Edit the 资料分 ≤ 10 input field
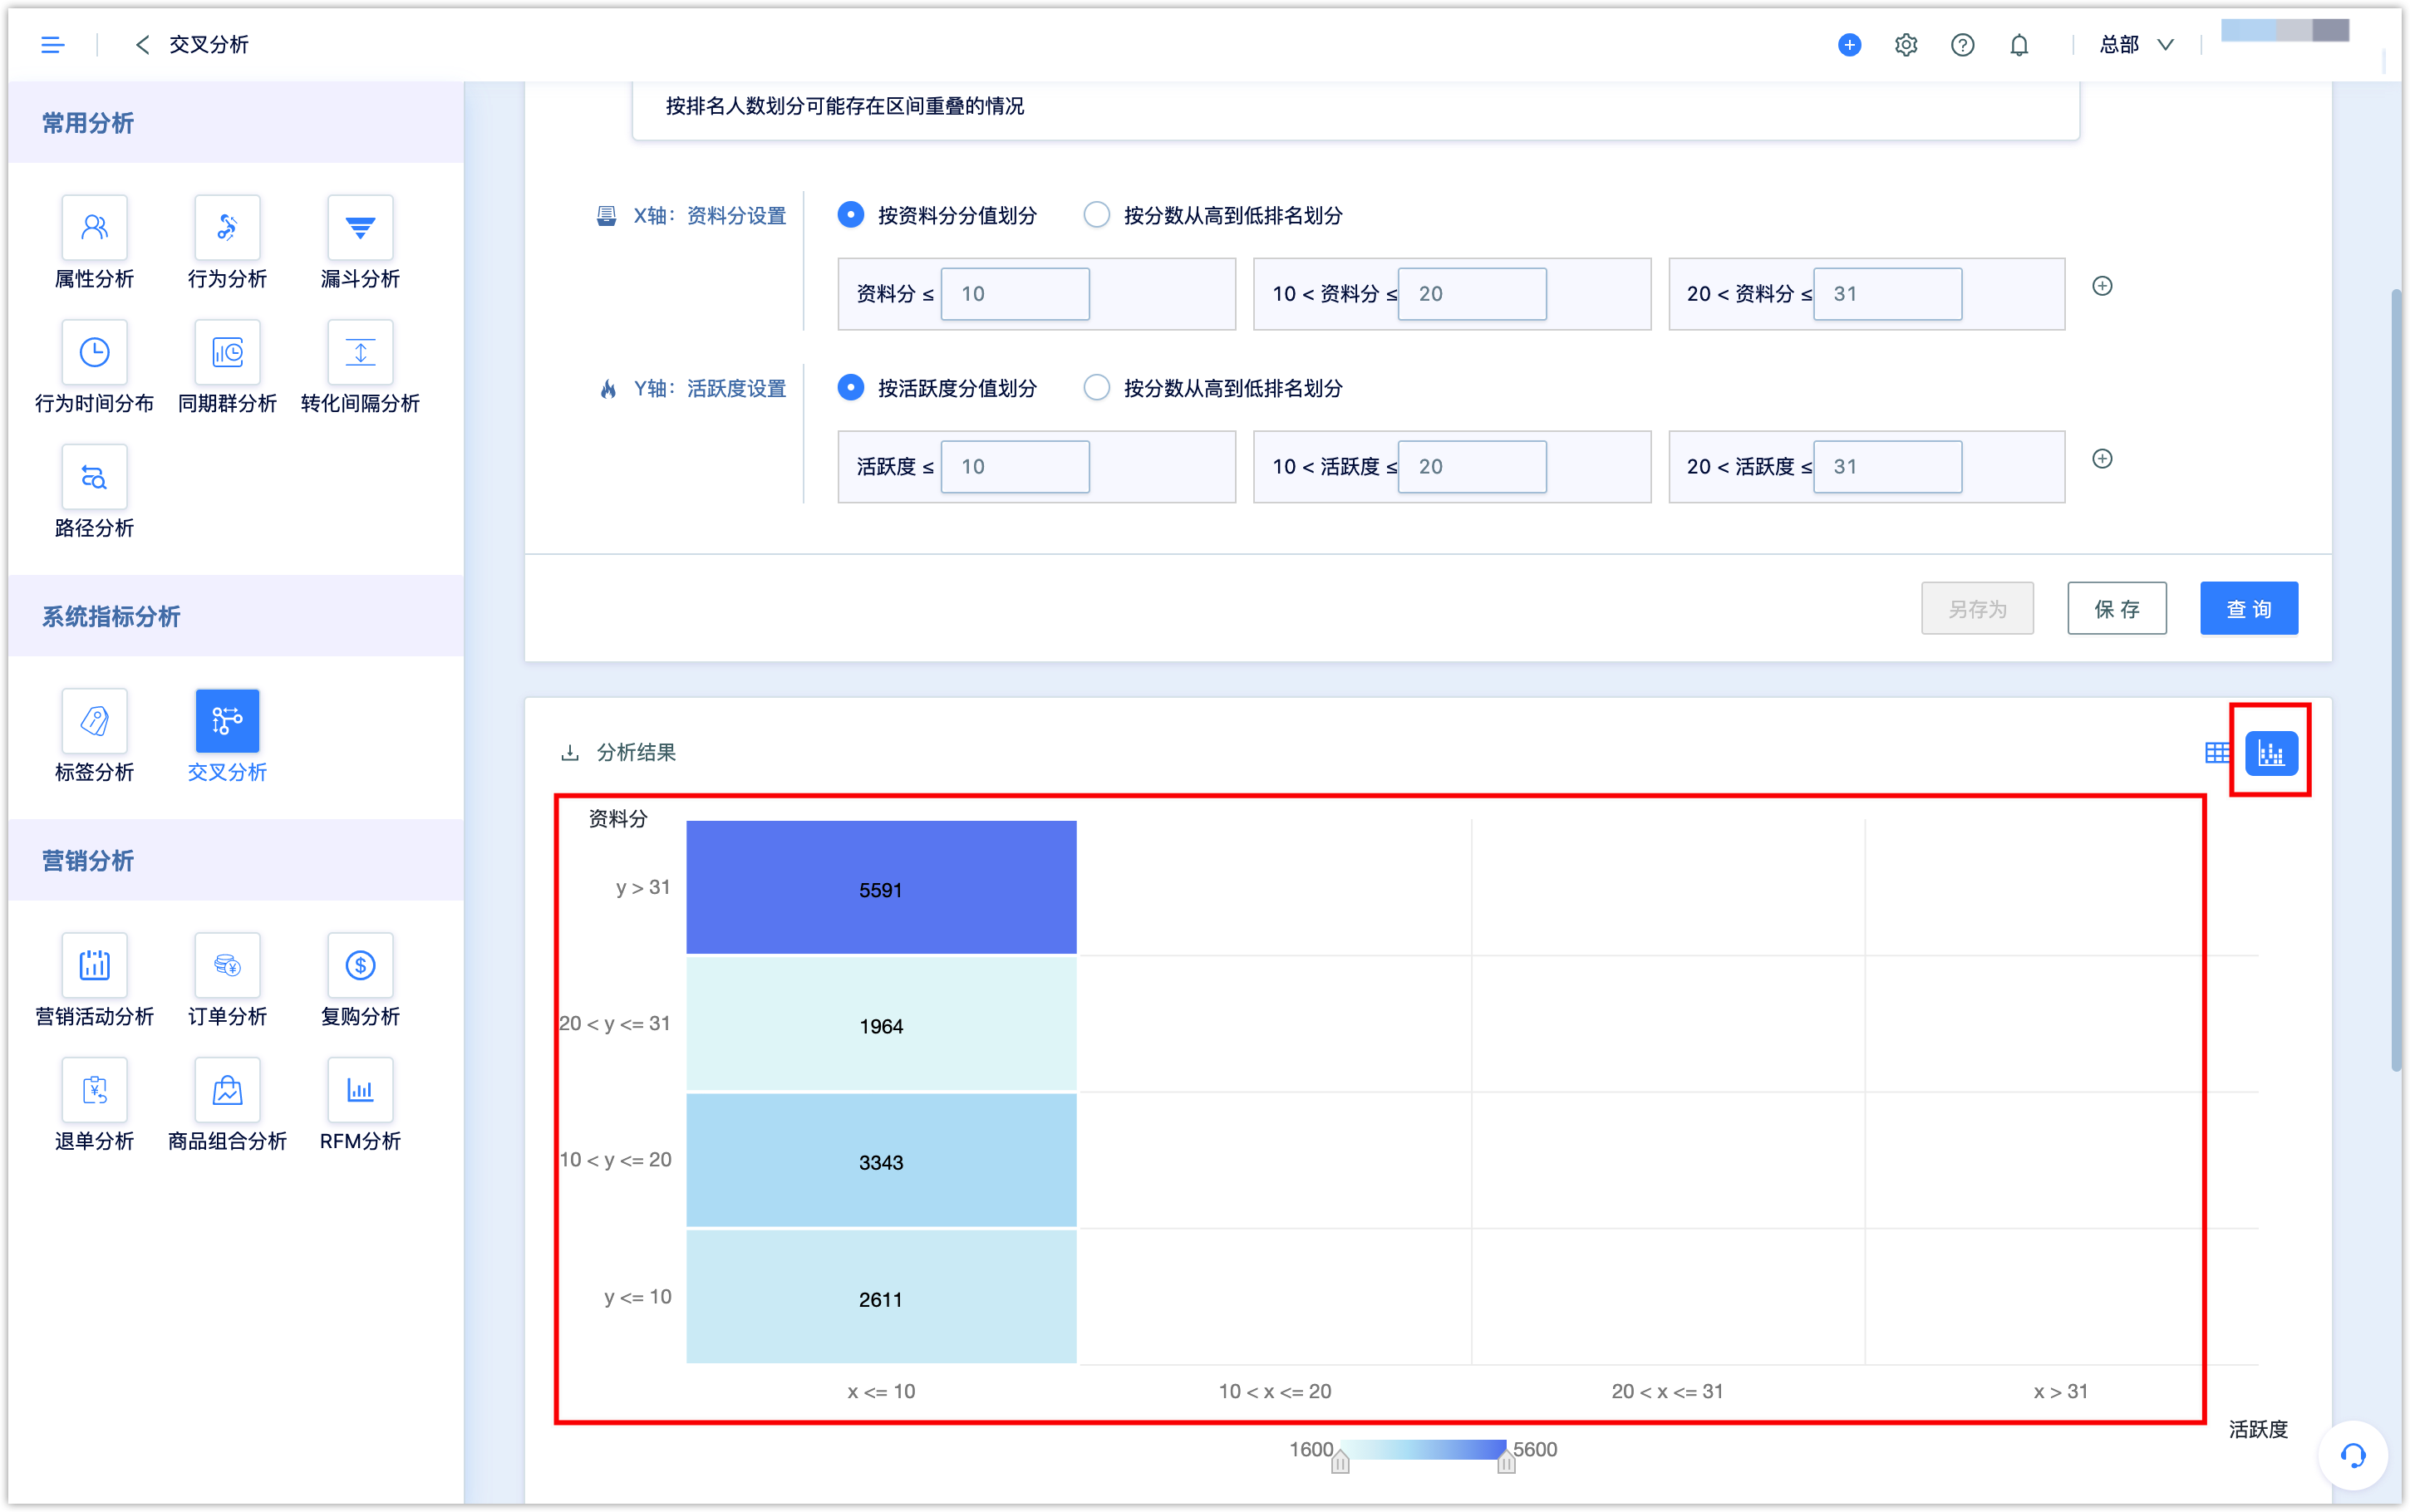 coord(1015,294)
